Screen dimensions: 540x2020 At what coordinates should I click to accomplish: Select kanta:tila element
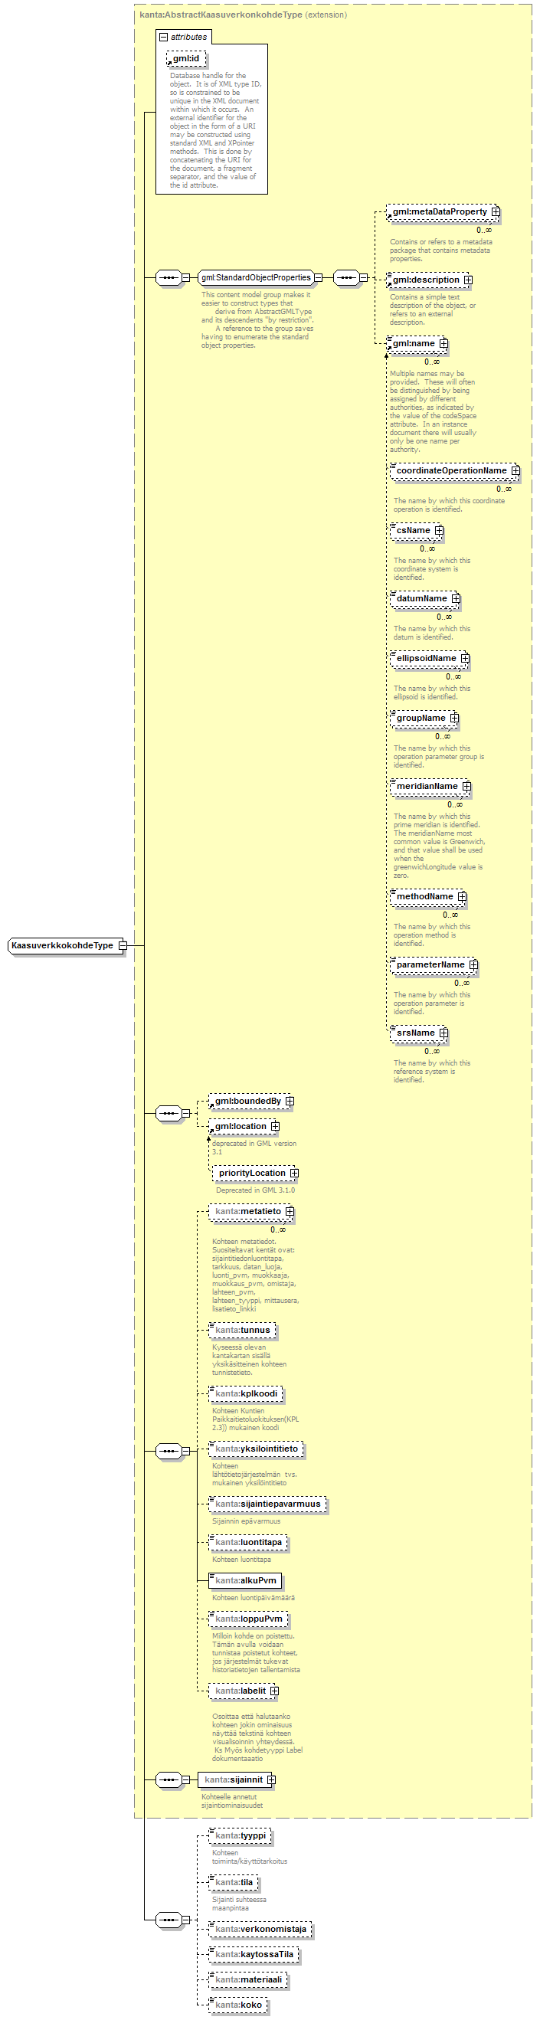click(x=234, y=1883)
